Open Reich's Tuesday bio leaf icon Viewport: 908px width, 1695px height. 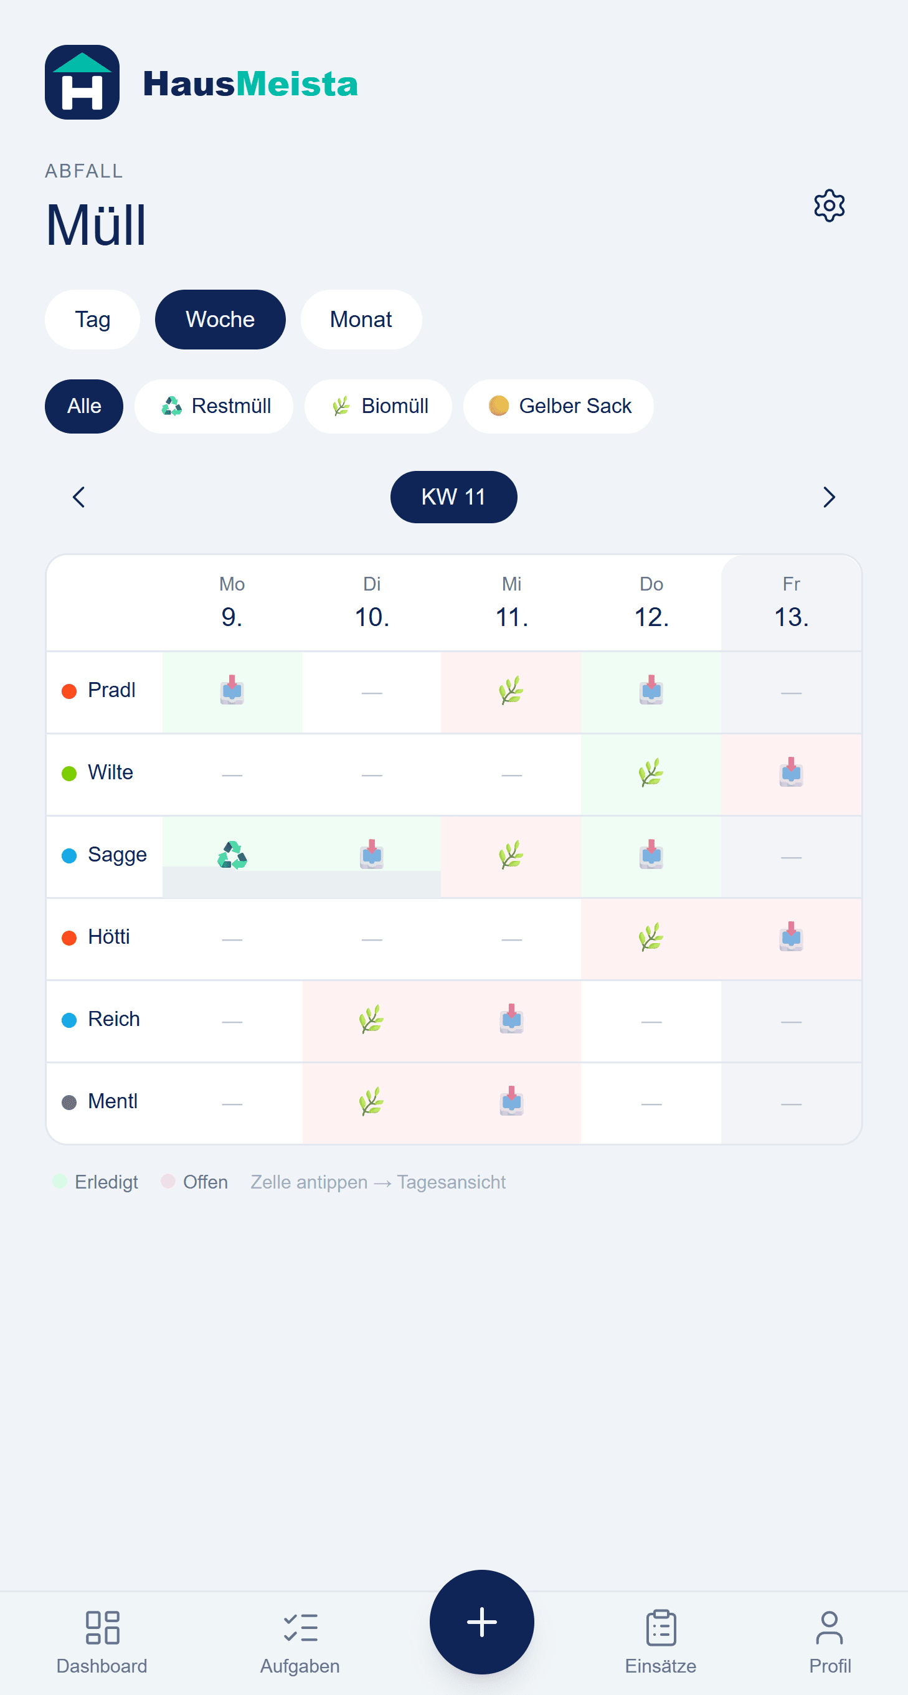(x=372, y=1019)
